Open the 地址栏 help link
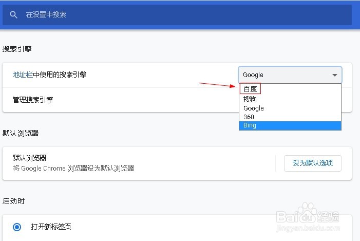The height and width of the screenshot is (241, 360). click(x=23, y=75)
